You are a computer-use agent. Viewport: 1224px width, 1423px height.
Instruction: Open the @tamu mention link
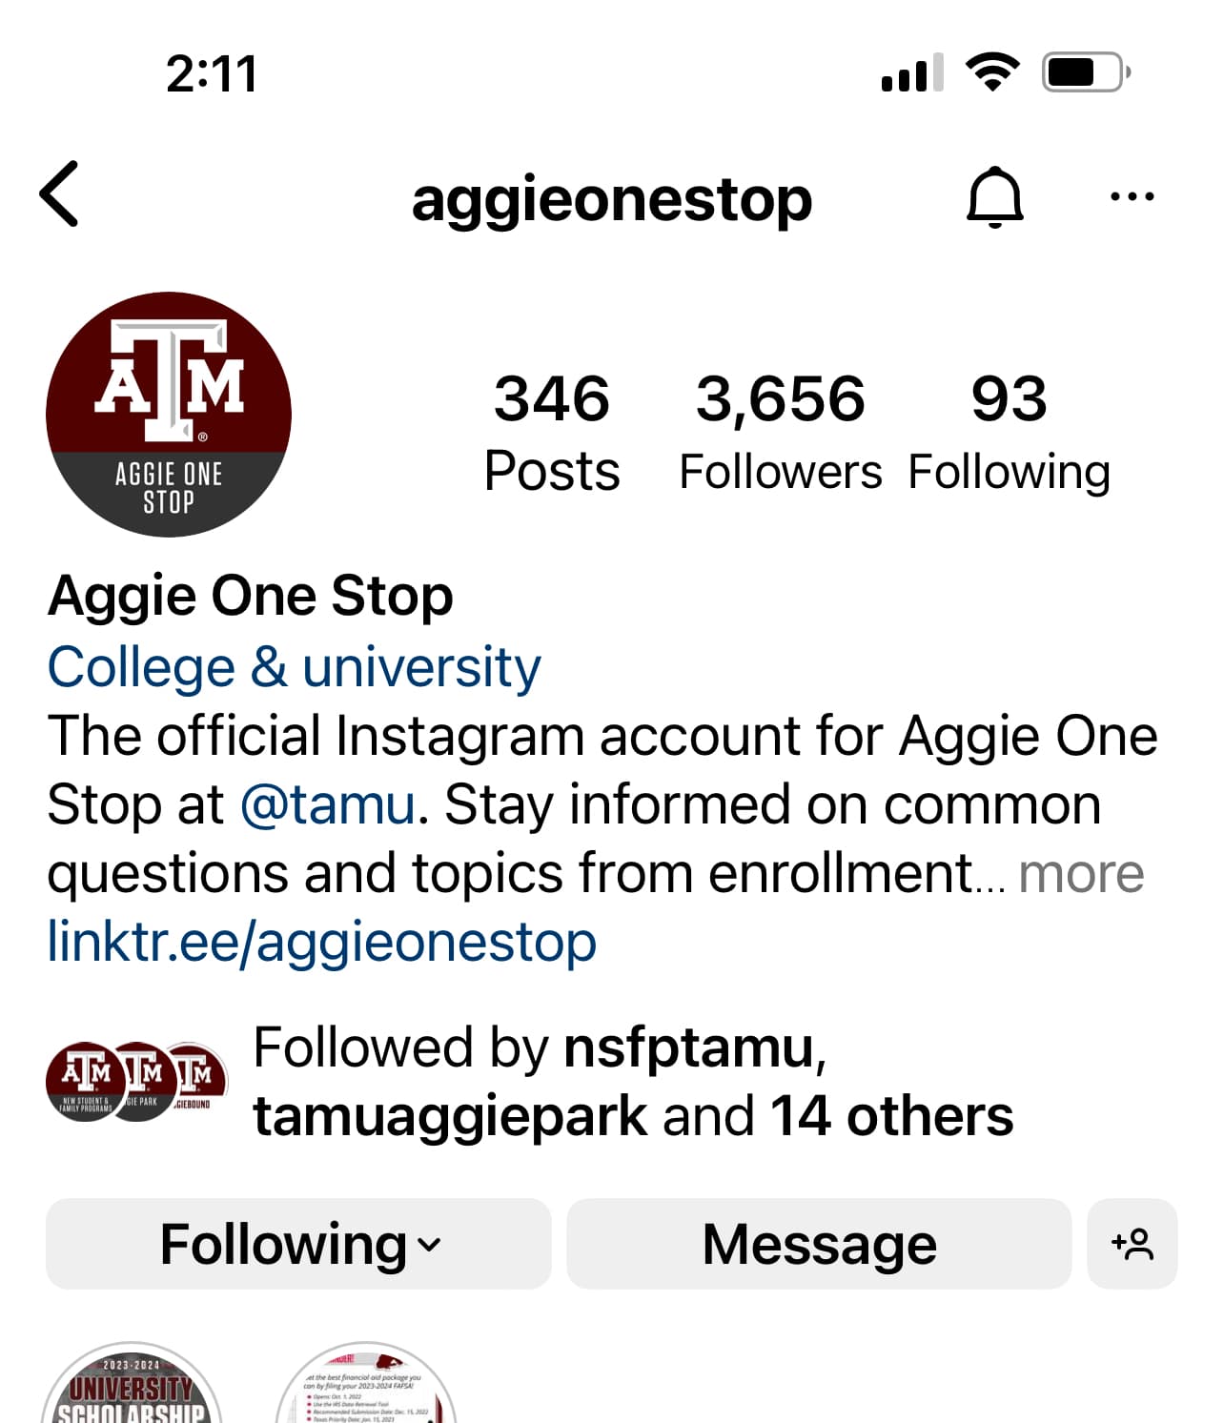pos(328,804)
